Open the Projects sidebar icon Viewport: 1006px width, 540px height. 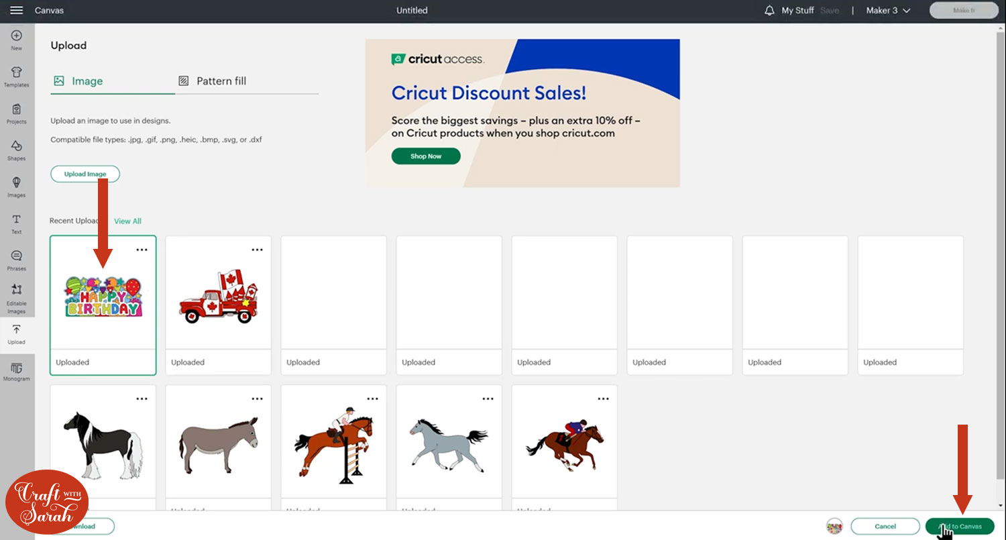16,113
